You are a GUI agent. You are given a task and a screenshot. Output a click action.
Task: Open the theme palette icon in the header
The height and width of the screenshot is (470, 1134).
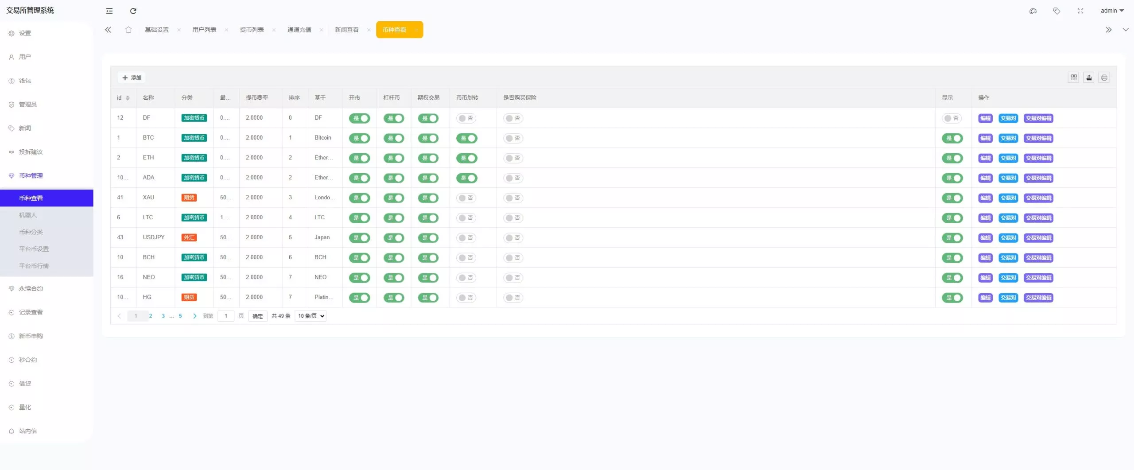[x=1033, y=11]
